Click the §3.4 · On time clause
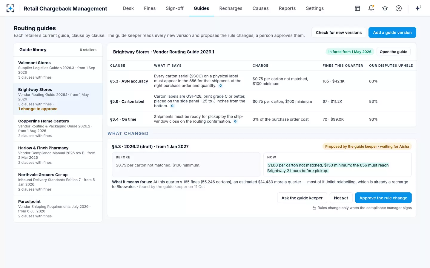 (x=123, y=119)
